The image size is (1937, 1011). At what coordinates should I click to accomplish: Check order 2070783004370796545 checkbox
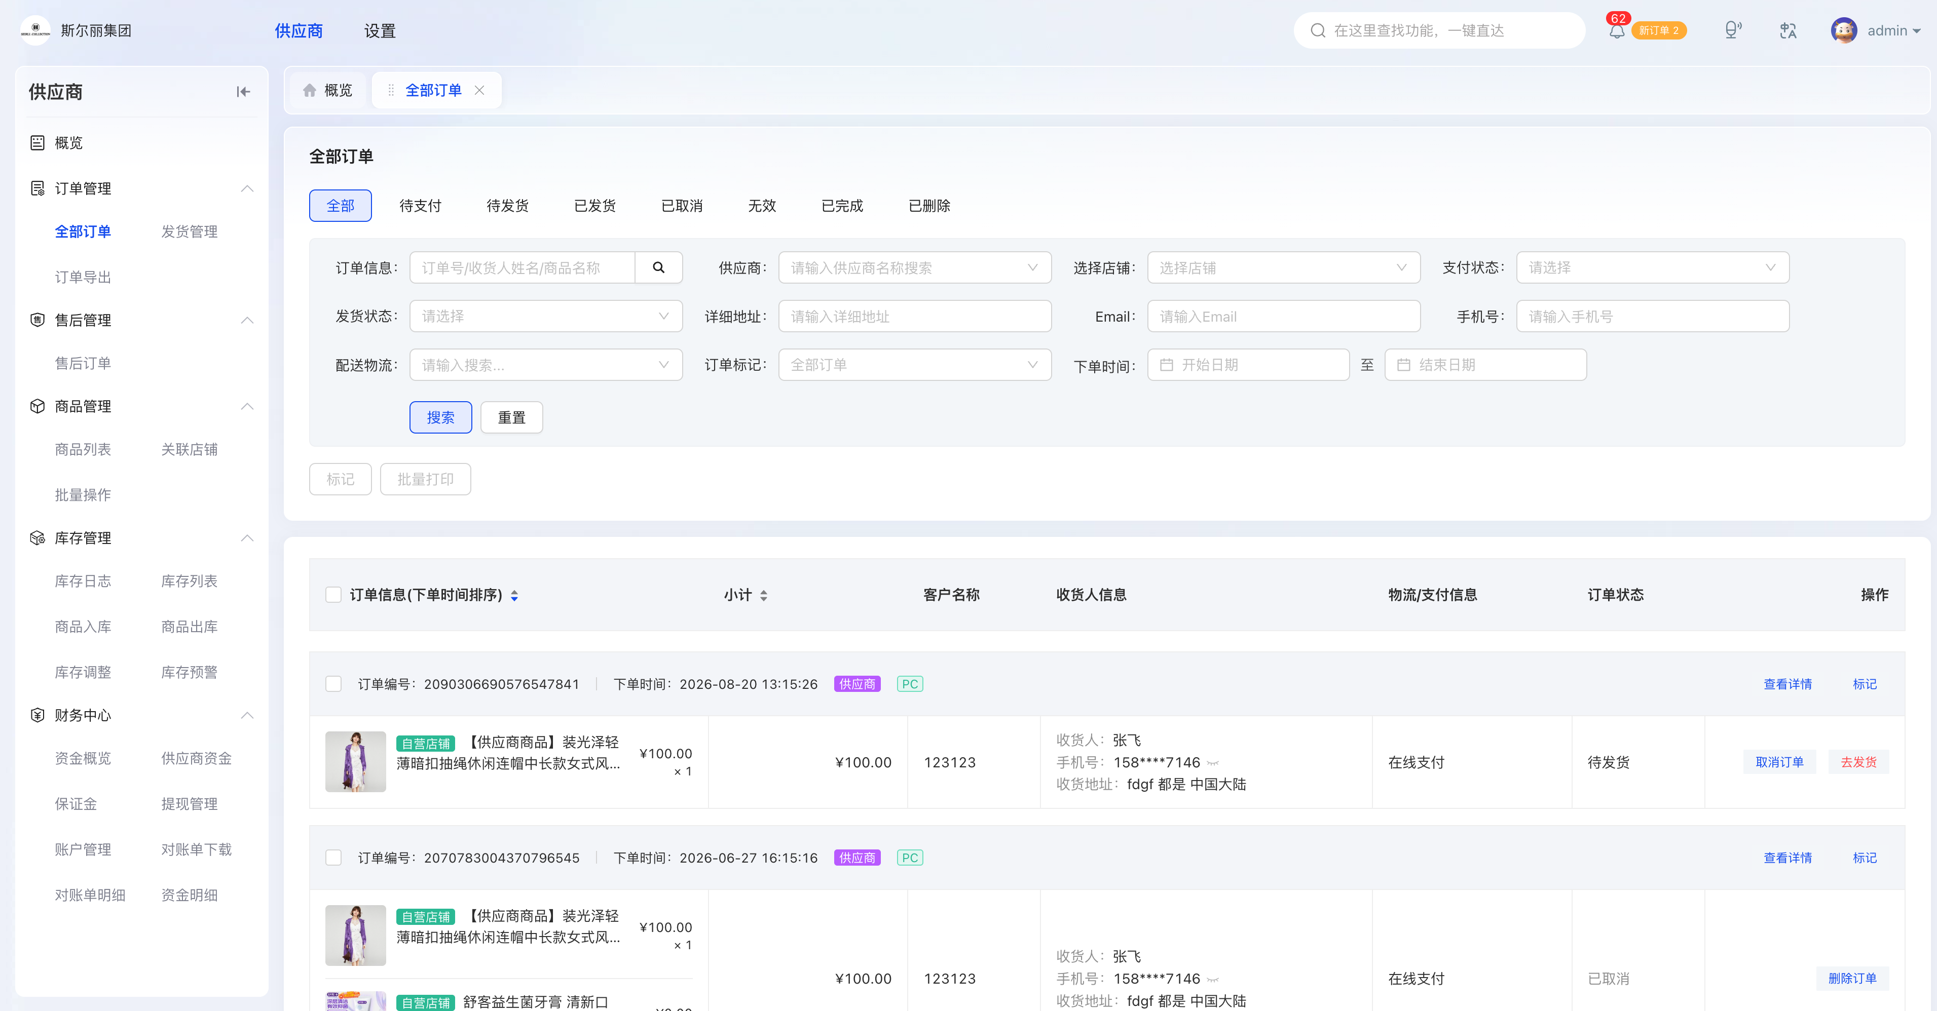[333, 858]
